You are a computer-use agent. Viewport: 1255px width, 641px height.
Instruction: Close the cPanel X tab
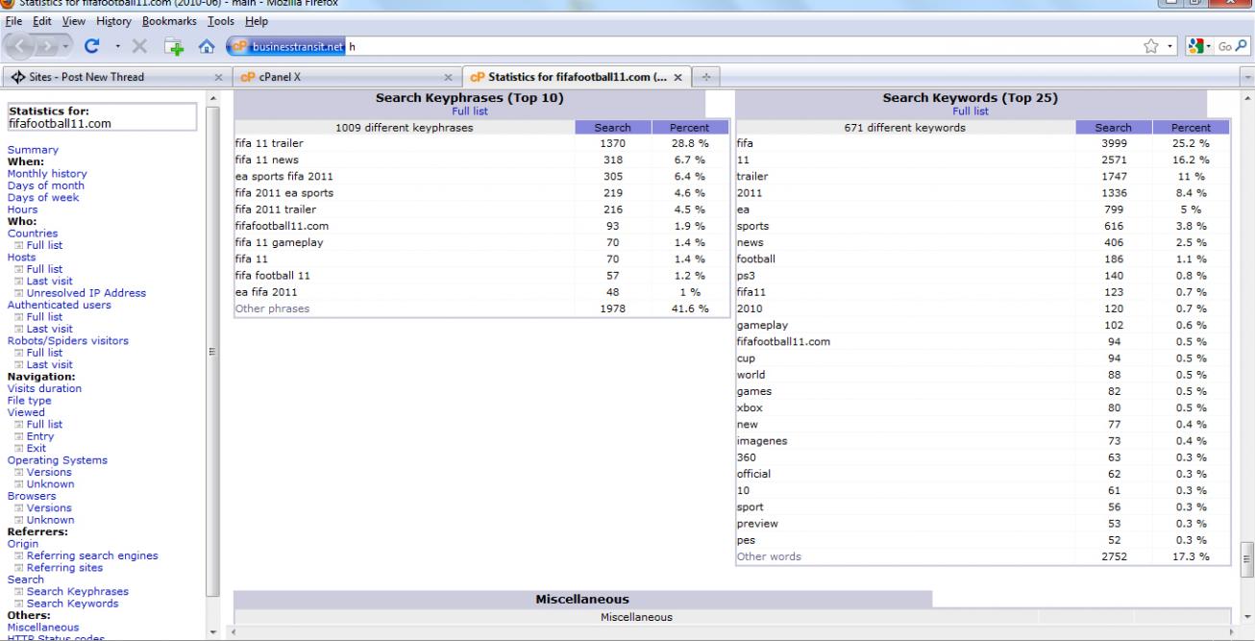(448, 76)
